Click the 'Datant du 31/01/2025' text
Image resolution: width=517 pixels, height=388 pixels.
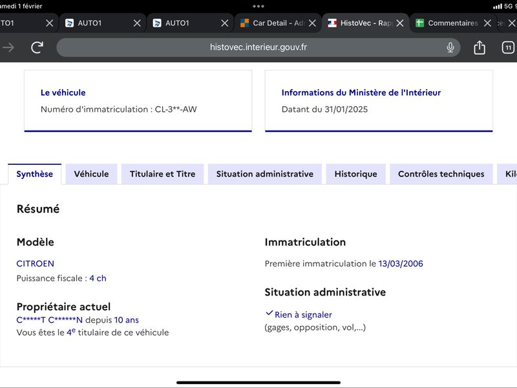tap(325, 109)
